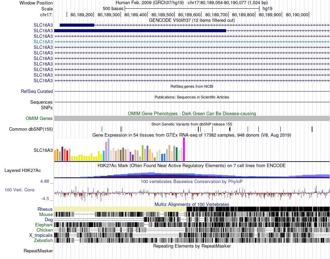Click the chr17: ruler label

(46, 15)
